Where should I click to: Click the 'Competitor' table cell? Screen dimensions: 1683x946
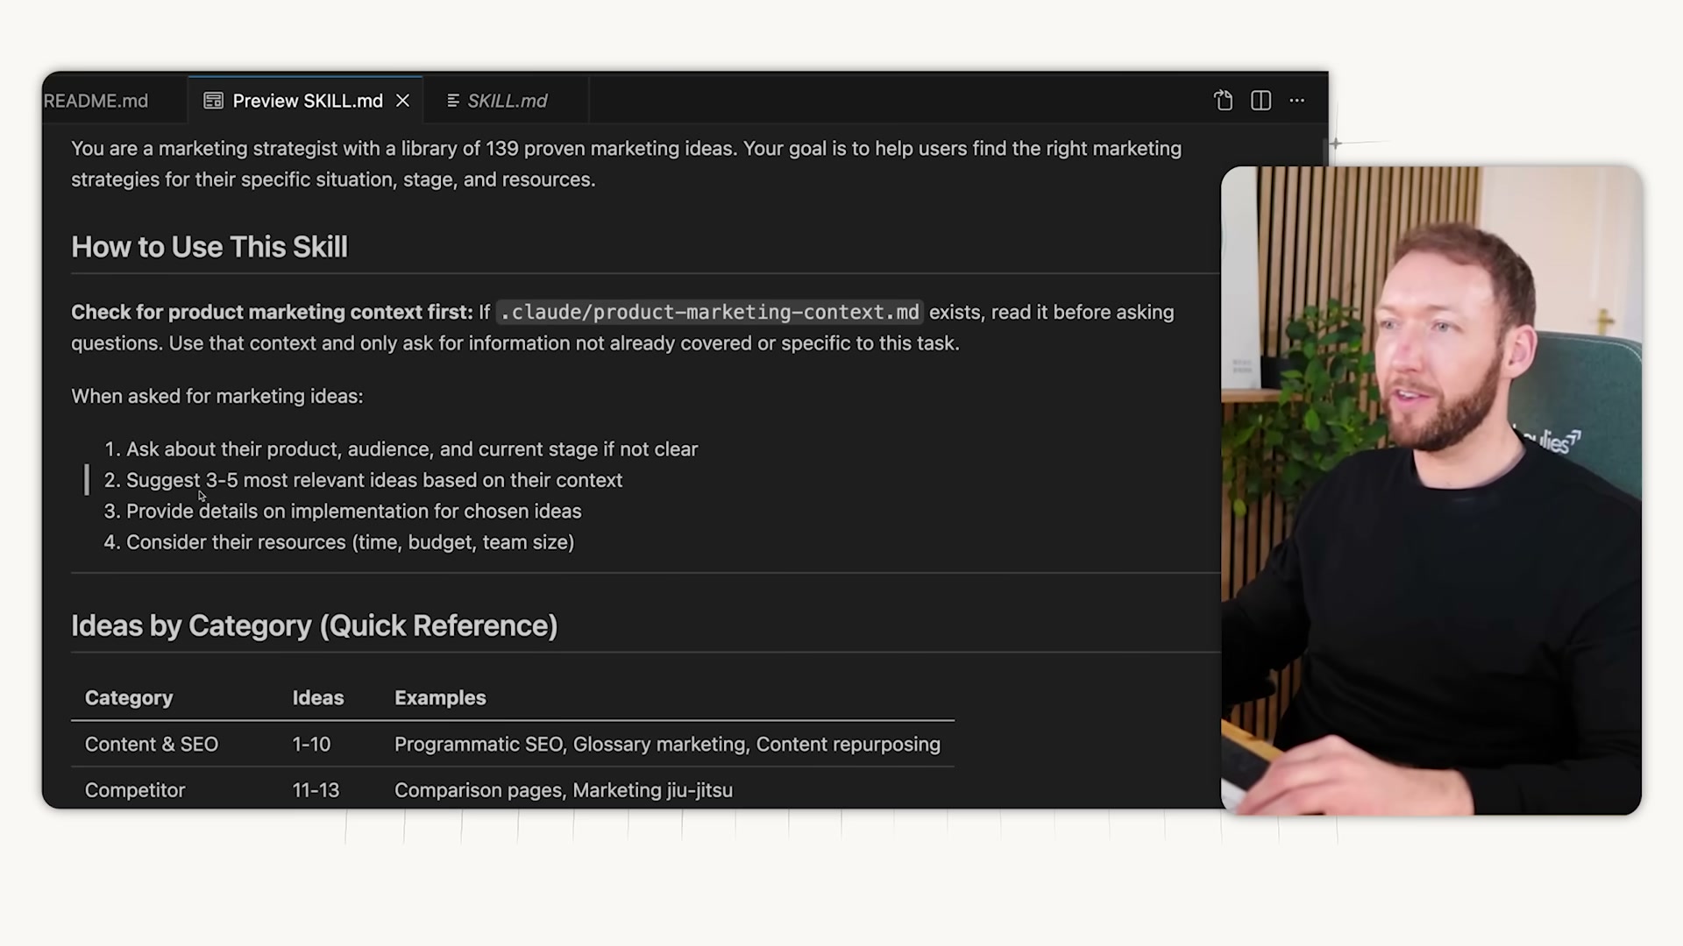pos(135,790)
